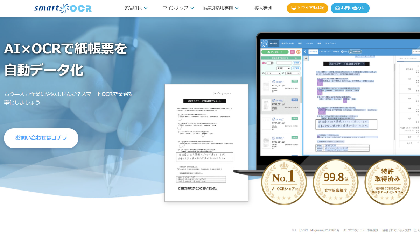Select the 0708_001.pdf file thumbnail
420x236 pixels.
(267, 105)
